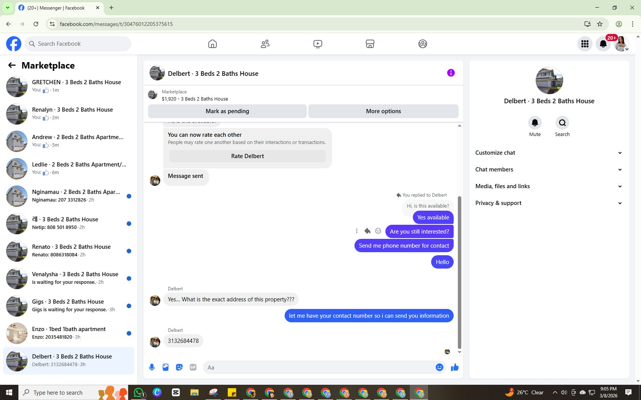
Task: Open WhatsApp from the taskbar
Action: 139,392
